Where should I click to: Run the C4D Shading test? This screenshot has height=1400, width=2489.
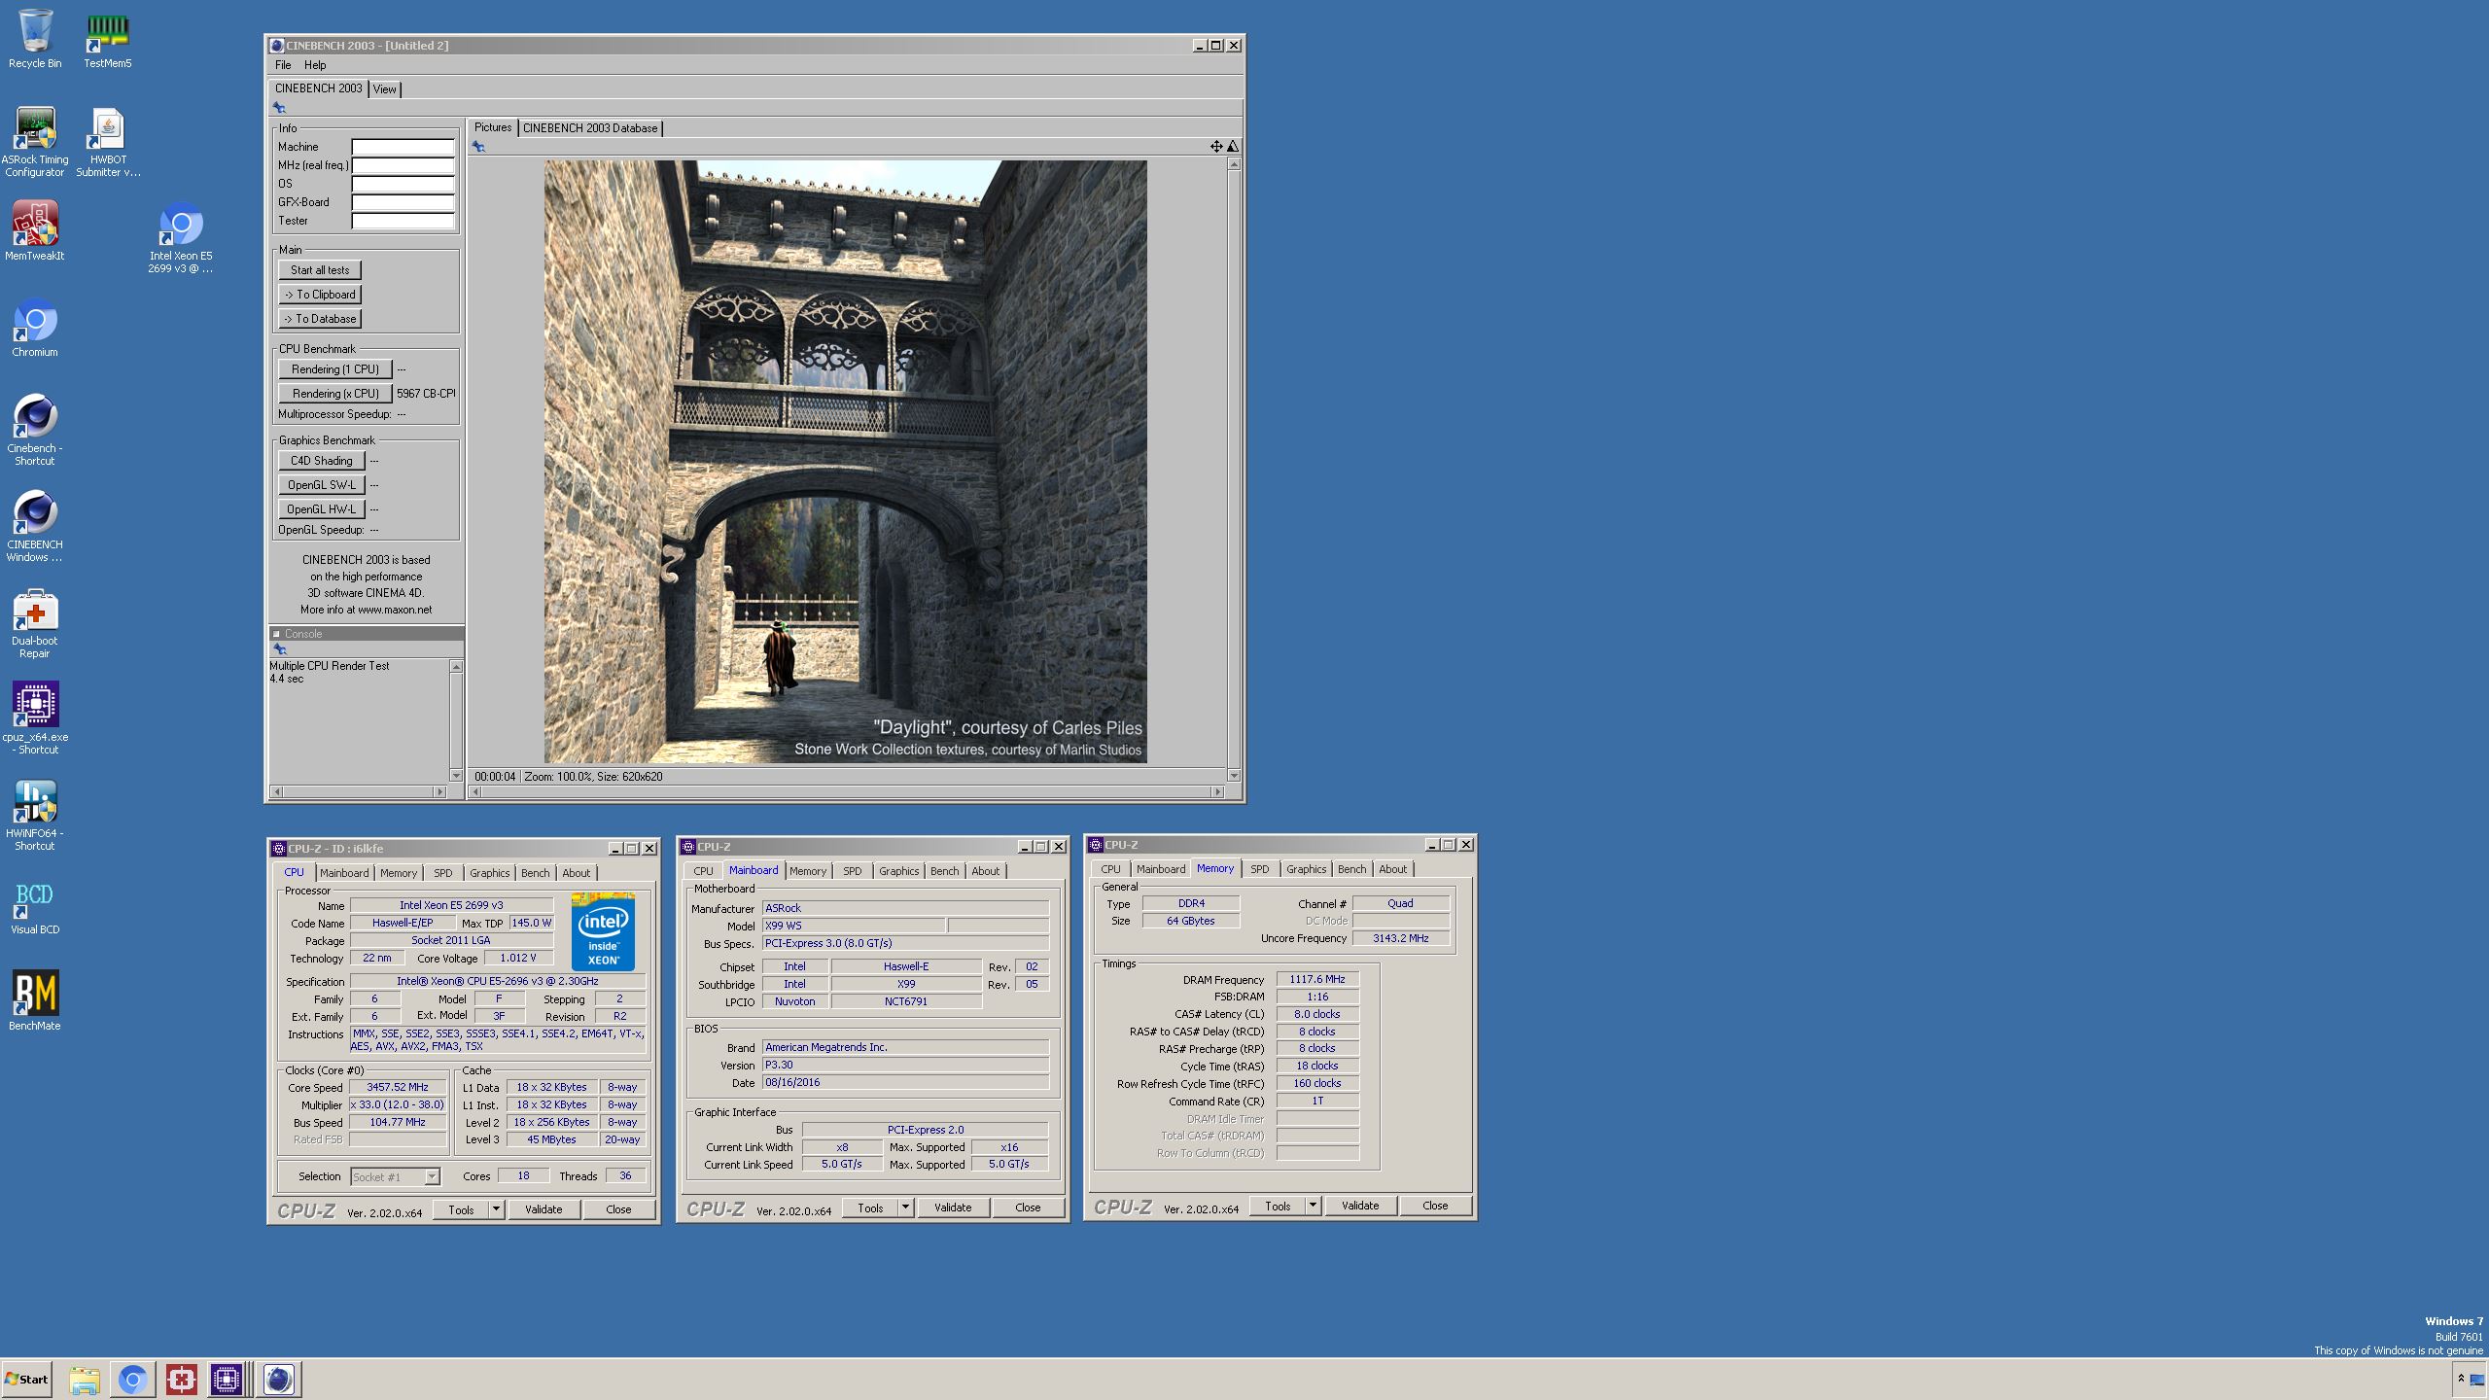coord(322,461)
